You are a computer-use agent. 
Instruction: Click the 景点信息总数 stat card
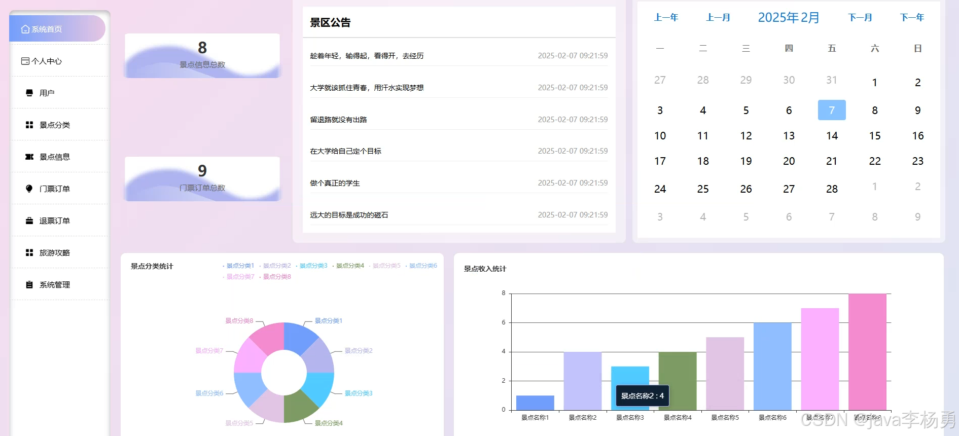tap(202, 56)
